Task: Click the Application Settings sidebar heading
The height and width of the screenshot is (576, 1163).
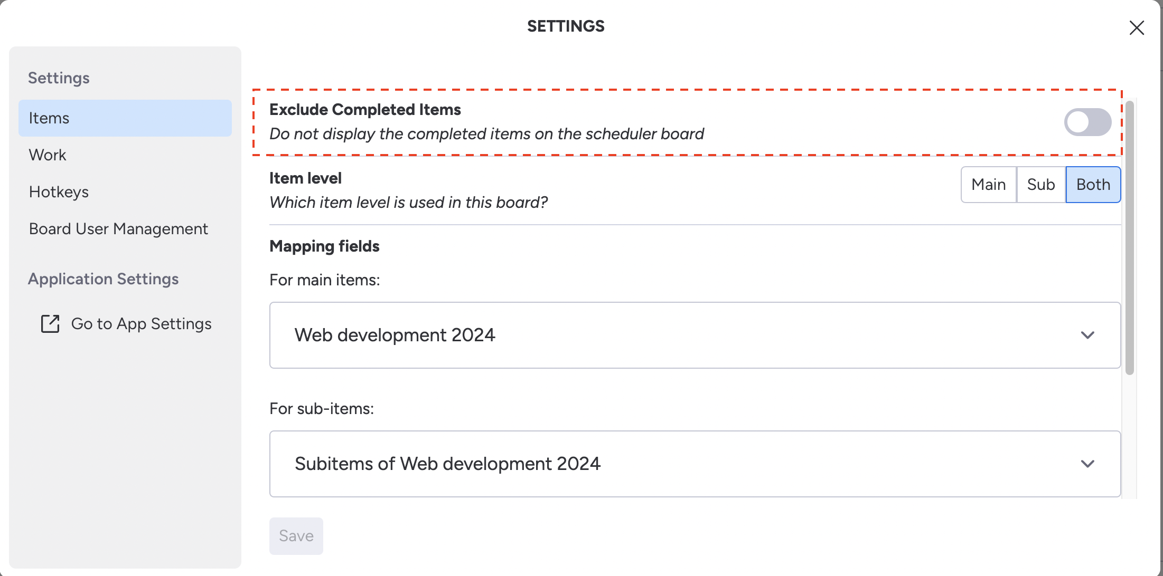Action: (103, 279)
